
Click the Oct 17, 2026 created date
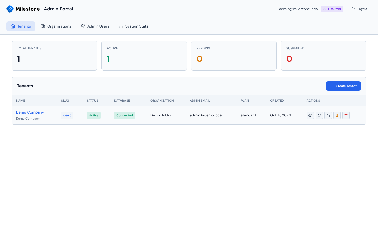pos(281,115)
